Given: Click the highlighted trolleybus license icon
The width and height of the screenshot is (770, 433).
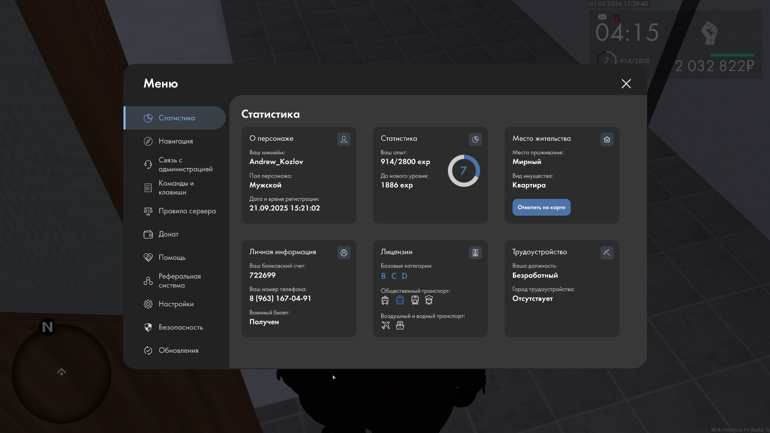Looking at the screenshot, I should tap(400, 300).
